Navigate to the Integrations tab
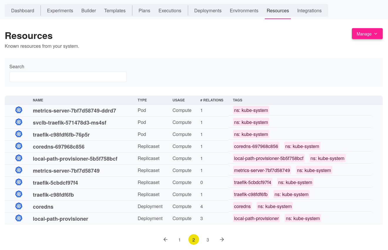 309,11
